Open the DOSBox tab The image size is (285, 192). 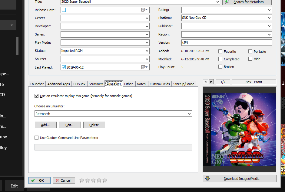pyautogui.click(x=79, y=84)
